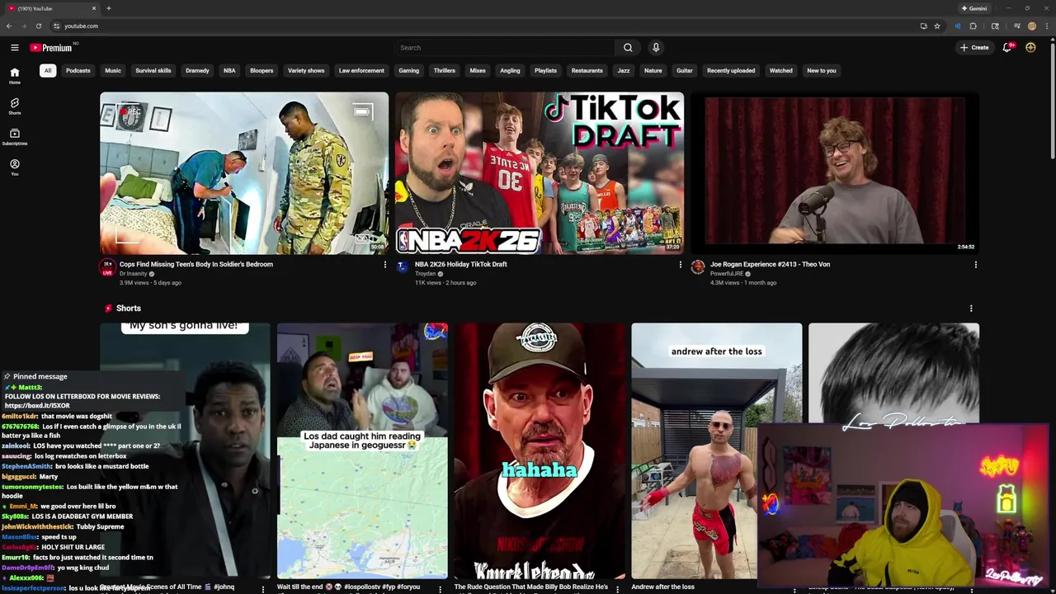The height and width of the screenshot is (594, 1056).
Task: Select the Recently uploaded filter chip
Action: (x=731, y=70)
